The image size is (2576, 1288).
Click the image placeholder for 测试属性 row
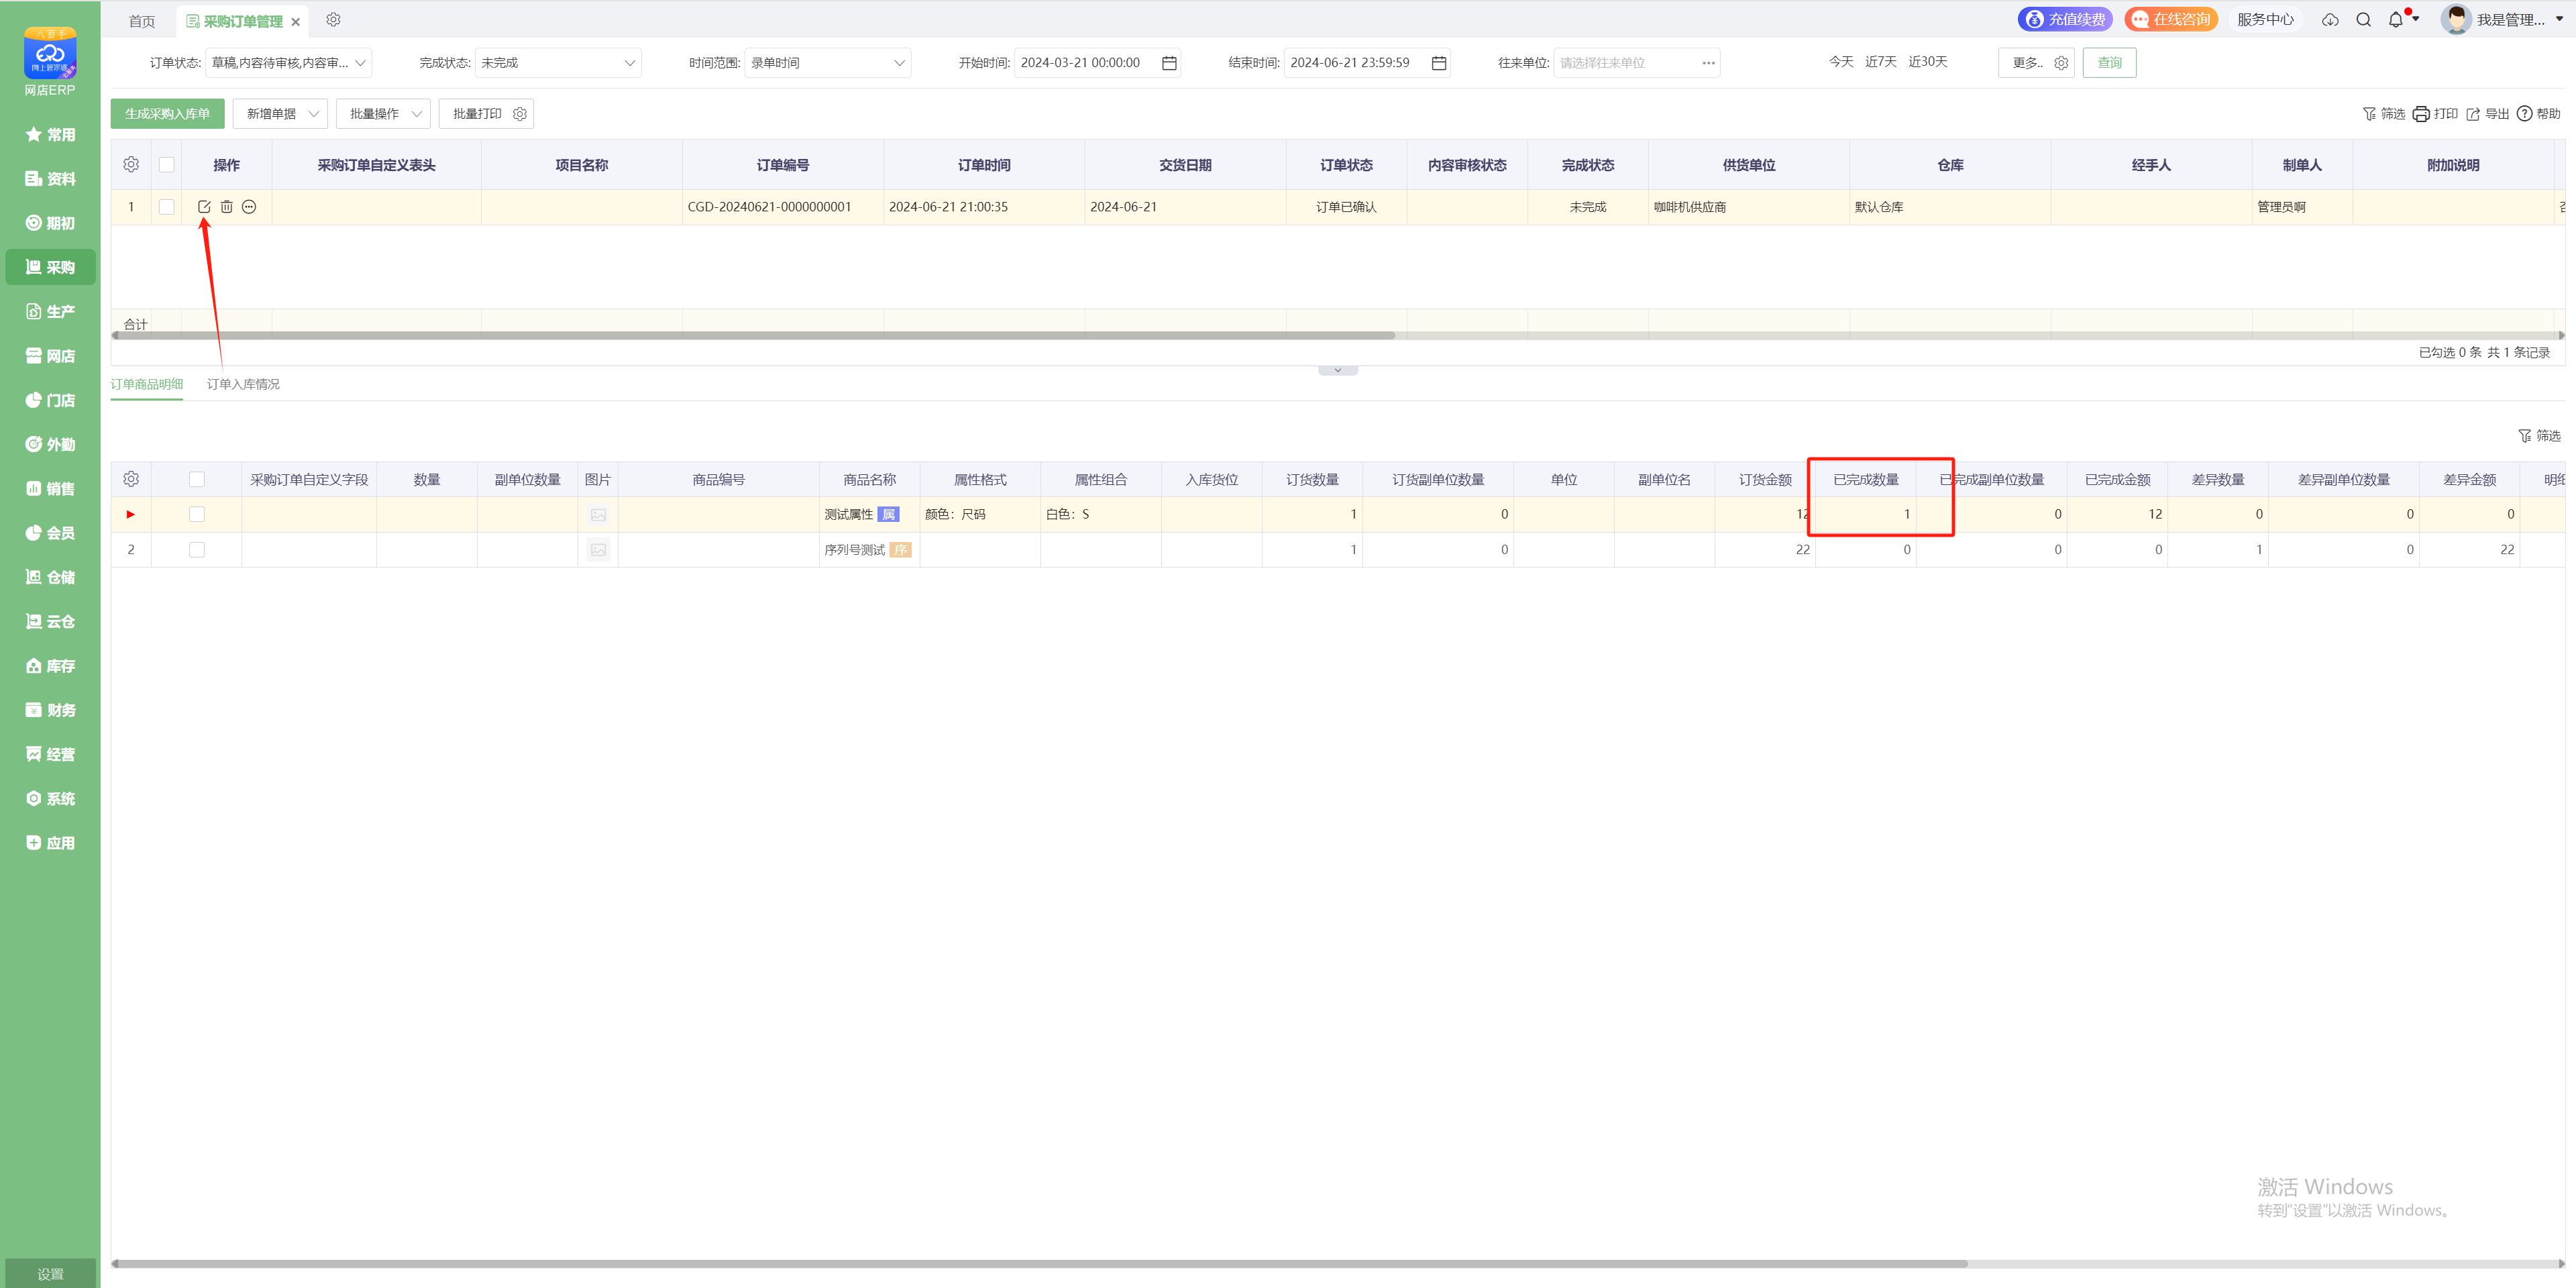598,515
